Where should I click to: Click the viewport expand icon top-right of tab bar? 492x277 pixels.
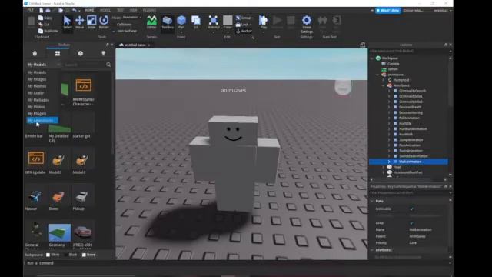coord(362,45)
